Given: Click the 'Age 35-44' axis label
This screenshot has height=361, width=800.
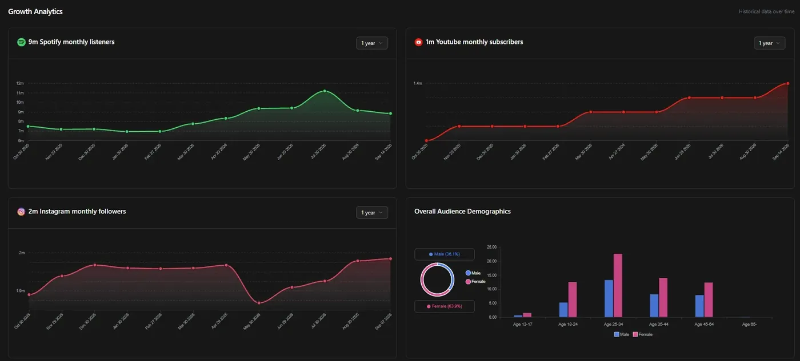Looking at the screenshot, I should (659, 324).
